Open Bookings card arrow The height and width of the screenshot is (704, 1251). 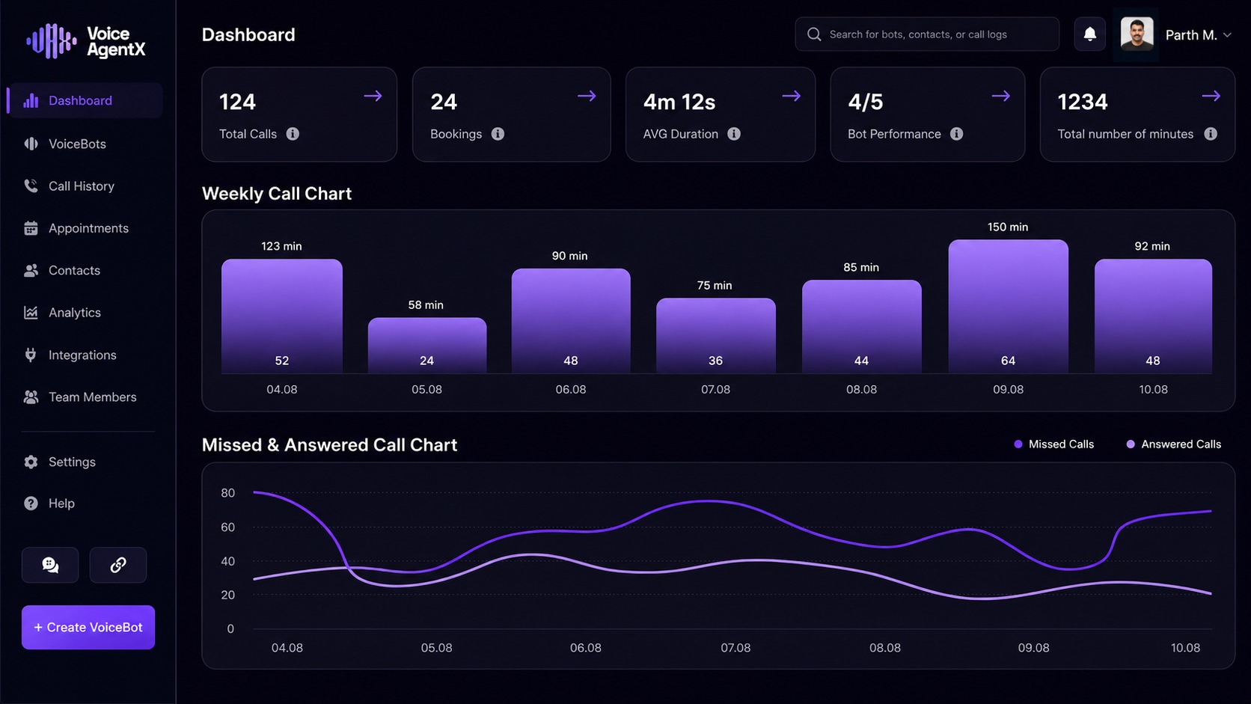coord(587,96)
